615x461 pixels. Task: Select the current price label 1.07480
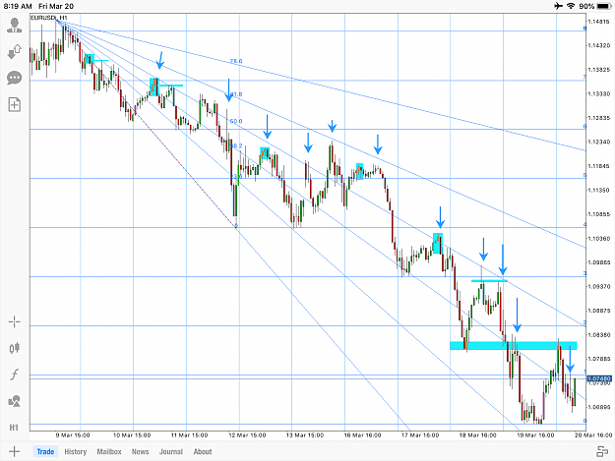[x=599, y=378]
